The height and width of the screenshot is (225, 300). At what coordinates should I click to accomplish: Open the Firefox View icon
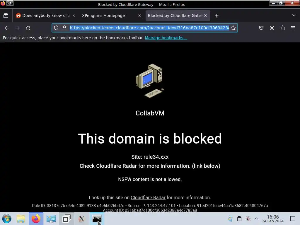point(6,16)
